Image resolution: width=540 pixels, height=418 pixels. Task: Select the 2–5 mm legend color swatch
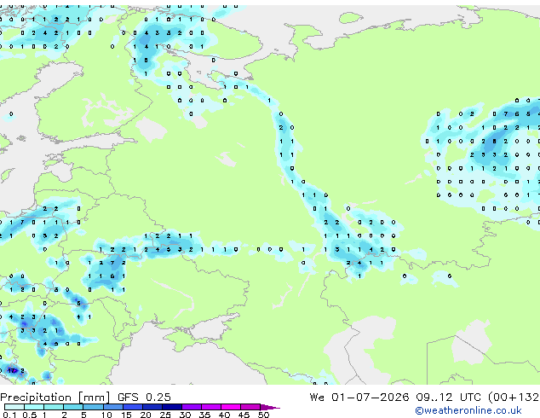pyautogui.click(x=73, y=407)
